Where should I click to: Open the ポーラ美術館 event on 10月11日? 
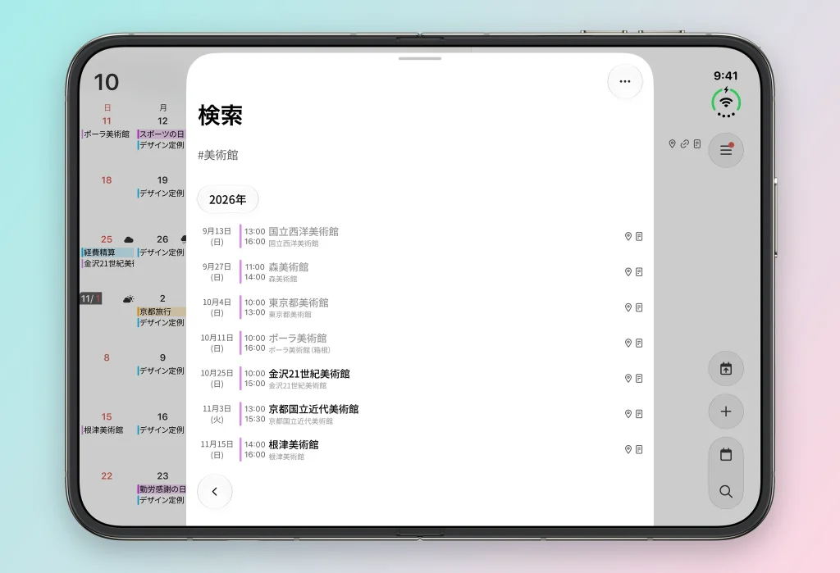click(420, 343)
